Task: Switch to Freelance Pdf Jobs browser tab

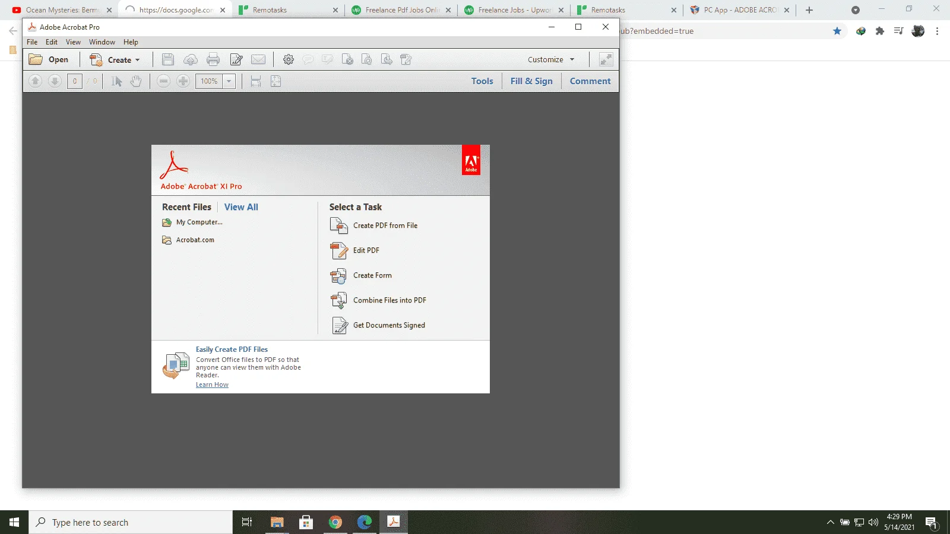Action: click(401, 10)
